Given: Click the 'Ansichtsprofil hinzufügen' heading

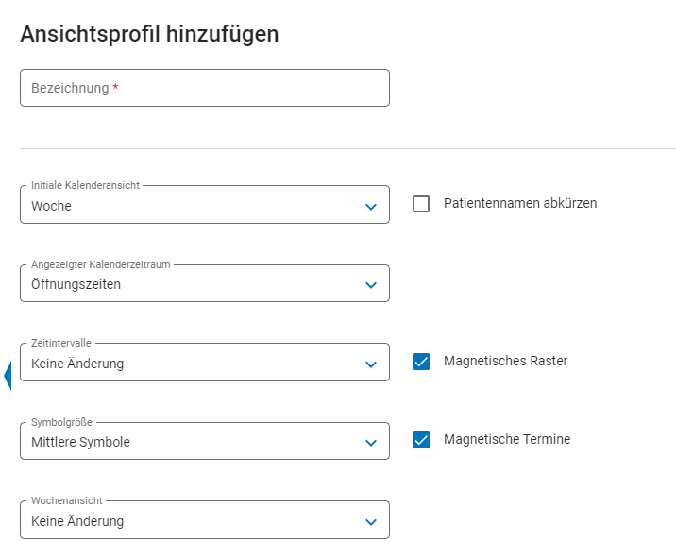Looking at the screenshot, I should point(149,35).
